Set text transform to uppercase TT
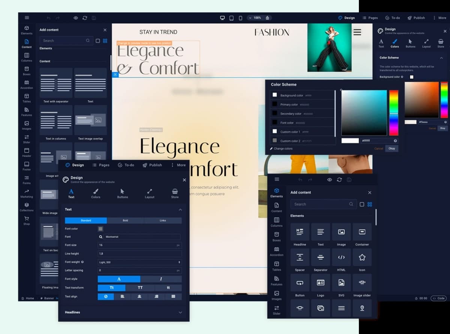Screen dimensions: 450x334 pos(140,287)
